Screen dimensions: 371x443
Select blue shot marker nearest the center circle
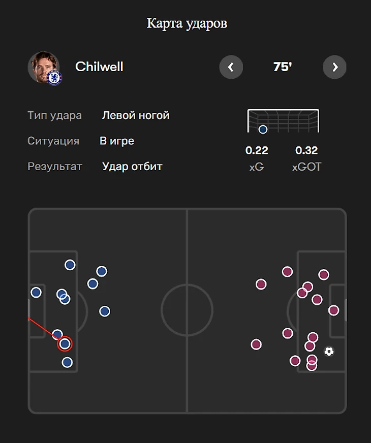[105, 311]
